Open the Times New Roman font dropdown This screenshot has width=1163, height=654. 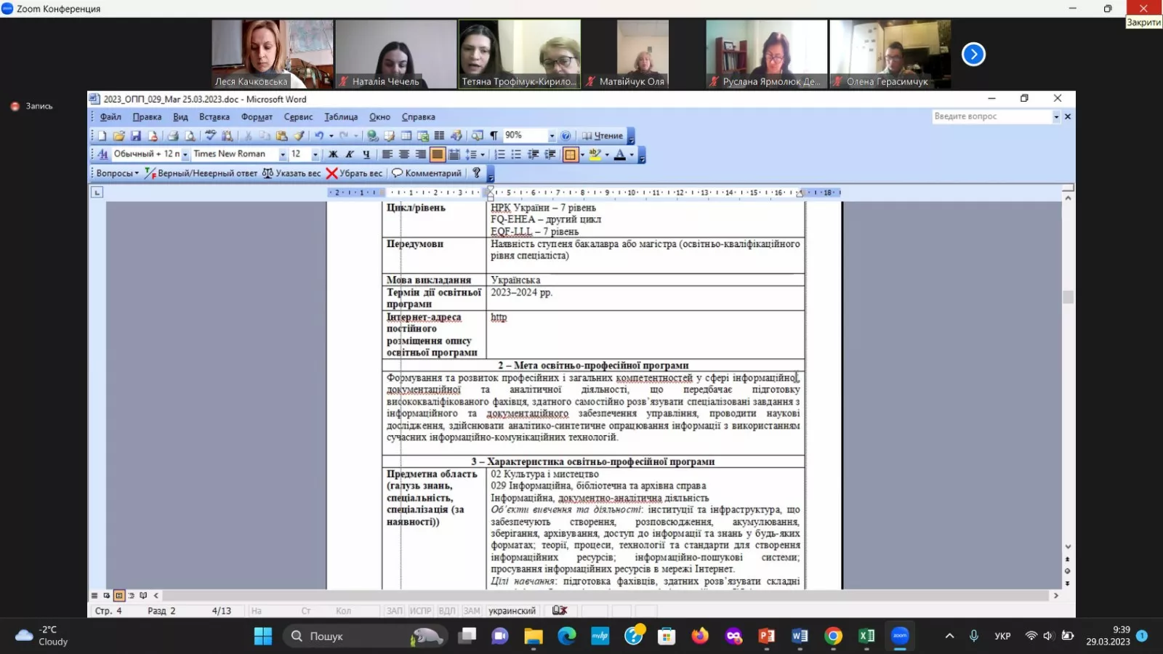(x=283, y=155)
